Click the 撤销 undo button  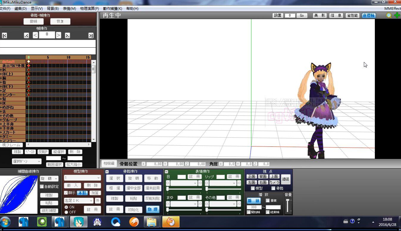(34, 21)
